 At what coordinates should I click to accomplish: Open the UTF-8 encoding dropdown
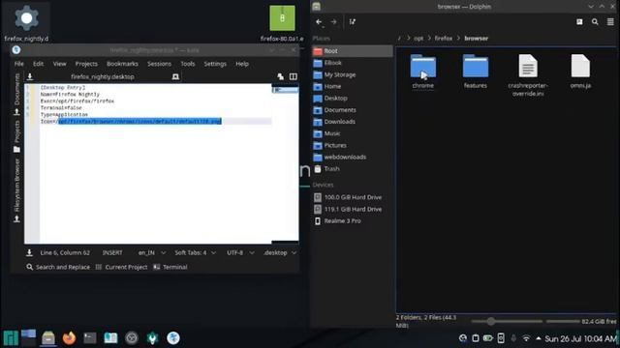[240, 252]
